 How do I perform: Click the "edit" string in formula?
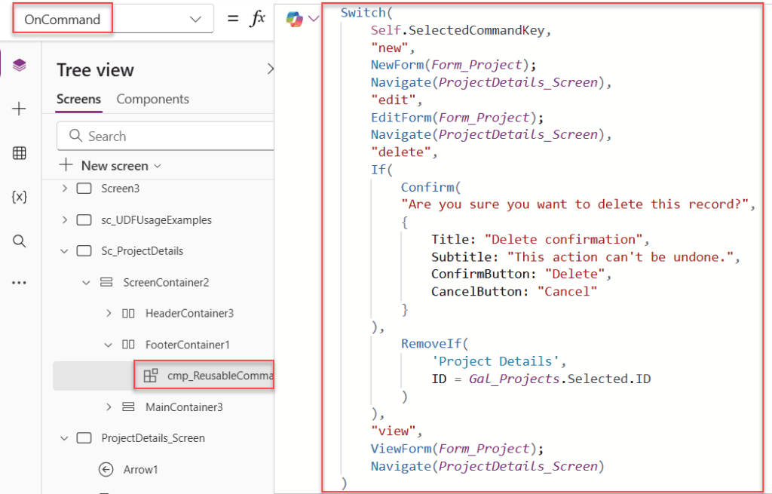pos(393,100)
